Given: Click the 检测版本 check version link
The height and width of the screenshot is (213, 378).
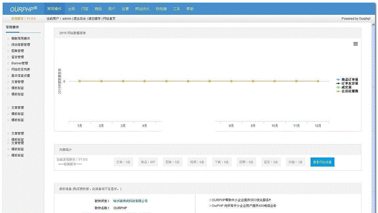Looking at the screenshot, I should pyautogui.click(x=70, y=164).
